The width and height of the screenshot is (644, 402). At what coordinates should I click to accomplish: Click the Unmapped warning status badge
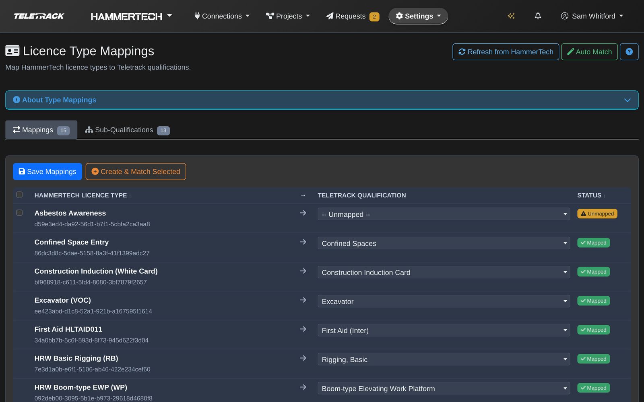[597, 214]
